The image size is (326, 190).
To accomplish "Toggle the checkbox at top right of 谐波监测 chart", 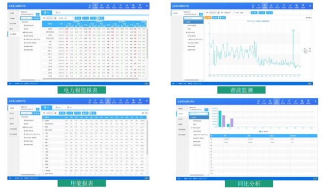I will tap(307, 18).
